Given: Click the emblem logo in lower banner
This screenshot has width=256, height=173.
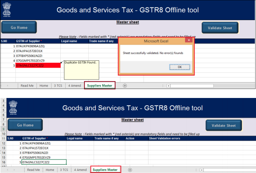Looking at the screenshot, I should pyautogui.click(x=13, y=107).
